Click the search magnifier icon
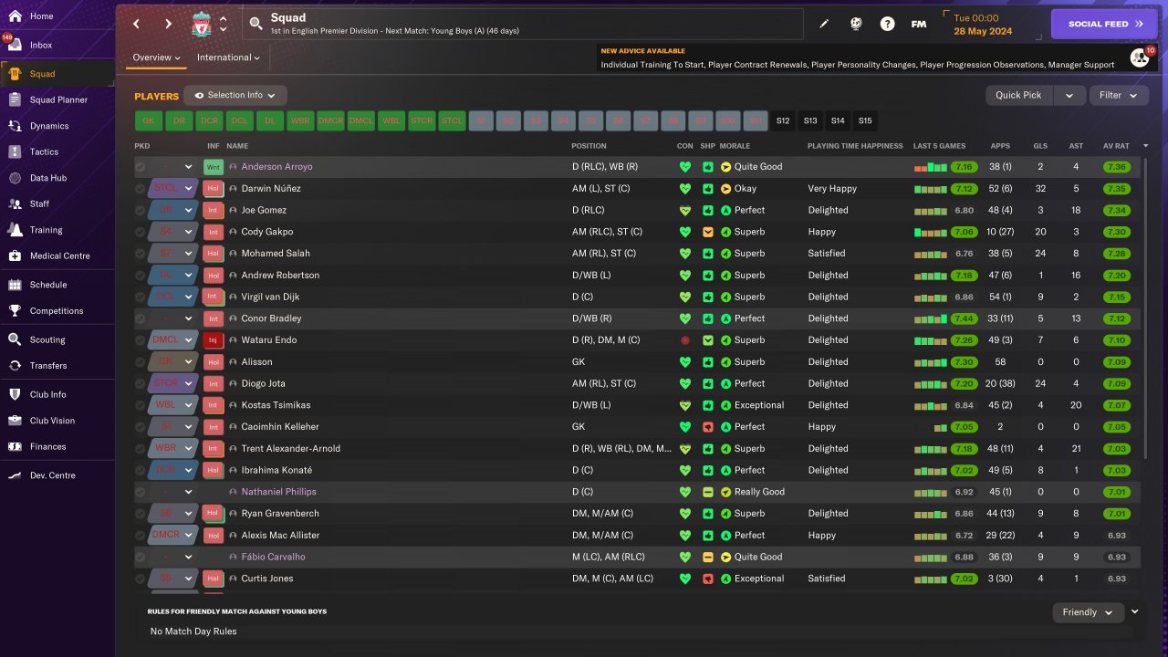The height and width of the screenshot is (657, 1168). [255, 24]
